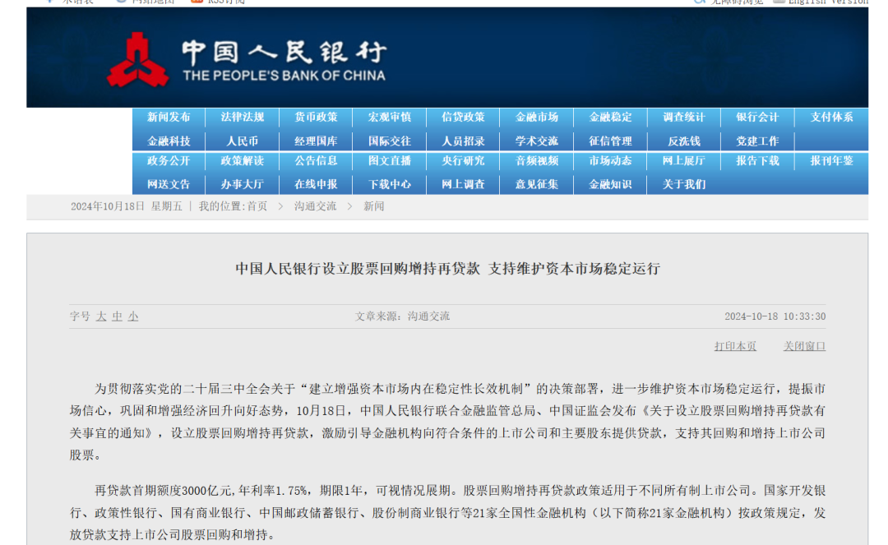Click the article title 中国人民银行设立股票回购增持再贷款
The height and width of the screenshot is (545, 888).
(358, 269)
